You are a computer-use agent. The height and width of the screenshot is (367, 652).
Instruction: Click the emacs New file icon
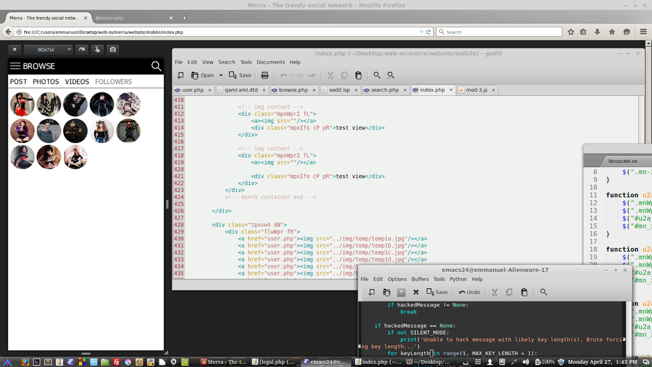coord(372,292)
